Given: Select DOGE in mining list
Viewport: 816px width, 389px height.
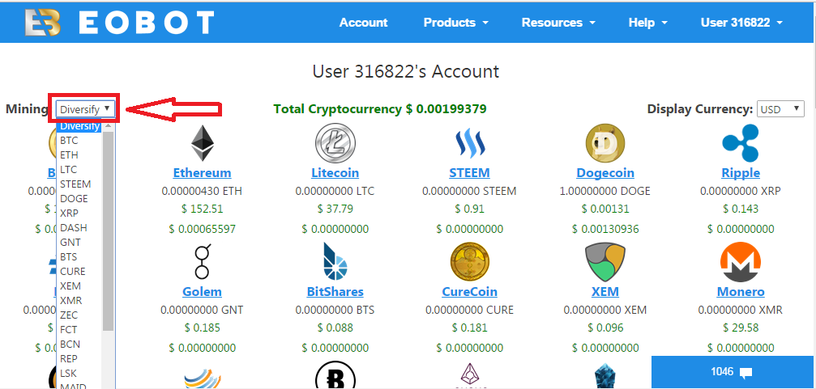Looking at the screenshot, I should point(79,198).
